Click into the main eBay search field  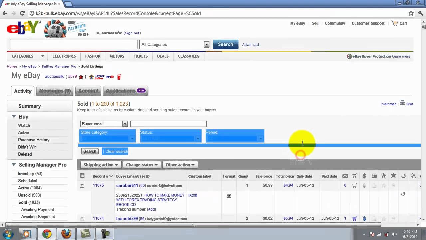click(74, 44)
